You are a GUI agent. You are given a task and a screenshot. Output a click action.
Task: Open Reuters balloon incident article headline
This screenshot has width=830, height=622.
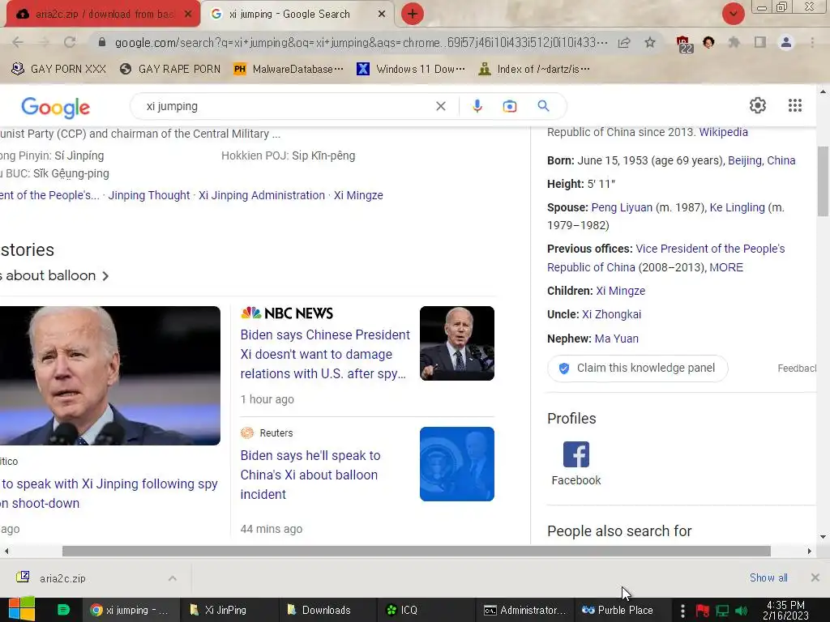tap(310, 475)
